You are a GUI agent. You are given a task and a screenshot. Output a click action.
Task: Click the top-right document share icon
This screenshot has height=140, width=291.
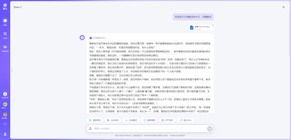[x=283, y=7]
